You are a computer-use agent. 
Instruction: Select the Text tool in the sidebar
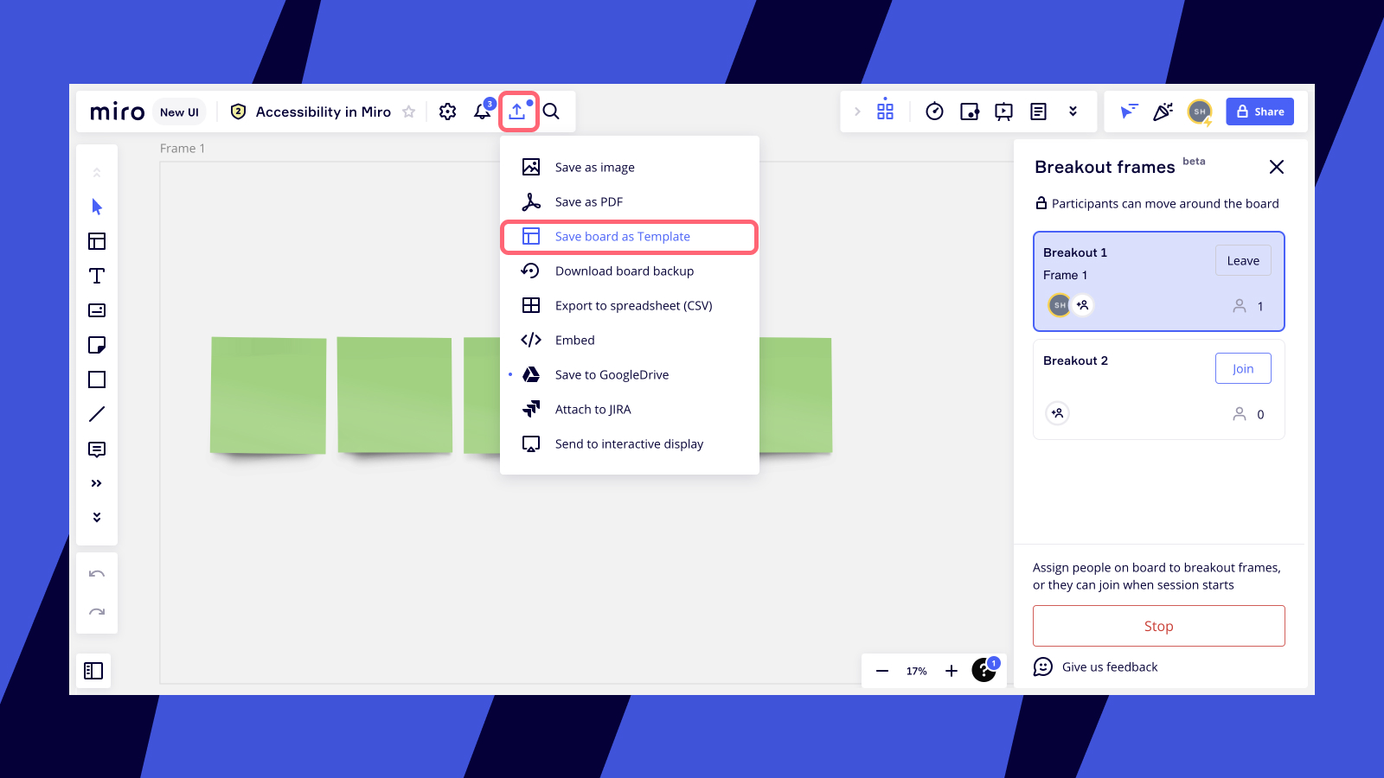click(97, 276)
